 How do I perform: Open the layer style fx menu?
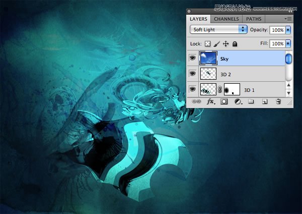tap(210, 101)
